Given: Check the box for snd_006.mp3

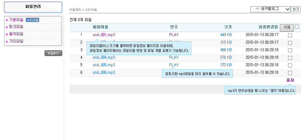Looking at the screenshot, I should tap(290, 73).
